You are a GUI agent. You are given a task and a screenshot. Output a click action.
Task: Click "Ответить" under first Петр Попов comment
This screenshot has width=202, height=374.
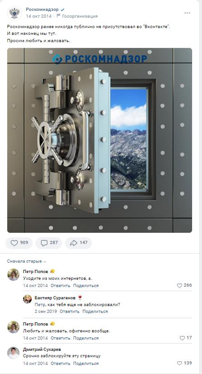point(60,286)
